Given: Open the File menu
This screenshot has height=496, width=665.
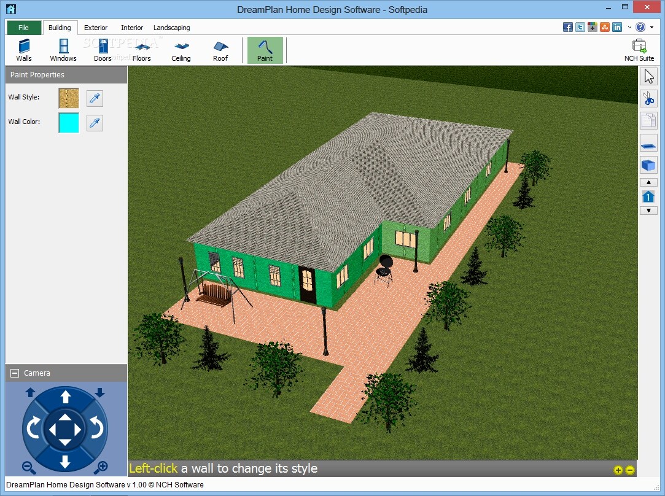Looking at the screenshot, I should 23,27.
